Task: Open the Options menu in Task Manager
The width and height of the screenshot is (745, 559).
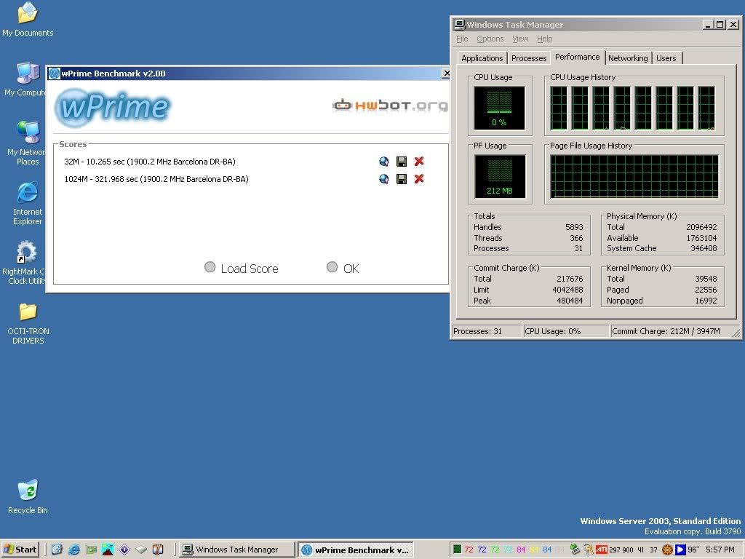Action: [x=490, y=39]
